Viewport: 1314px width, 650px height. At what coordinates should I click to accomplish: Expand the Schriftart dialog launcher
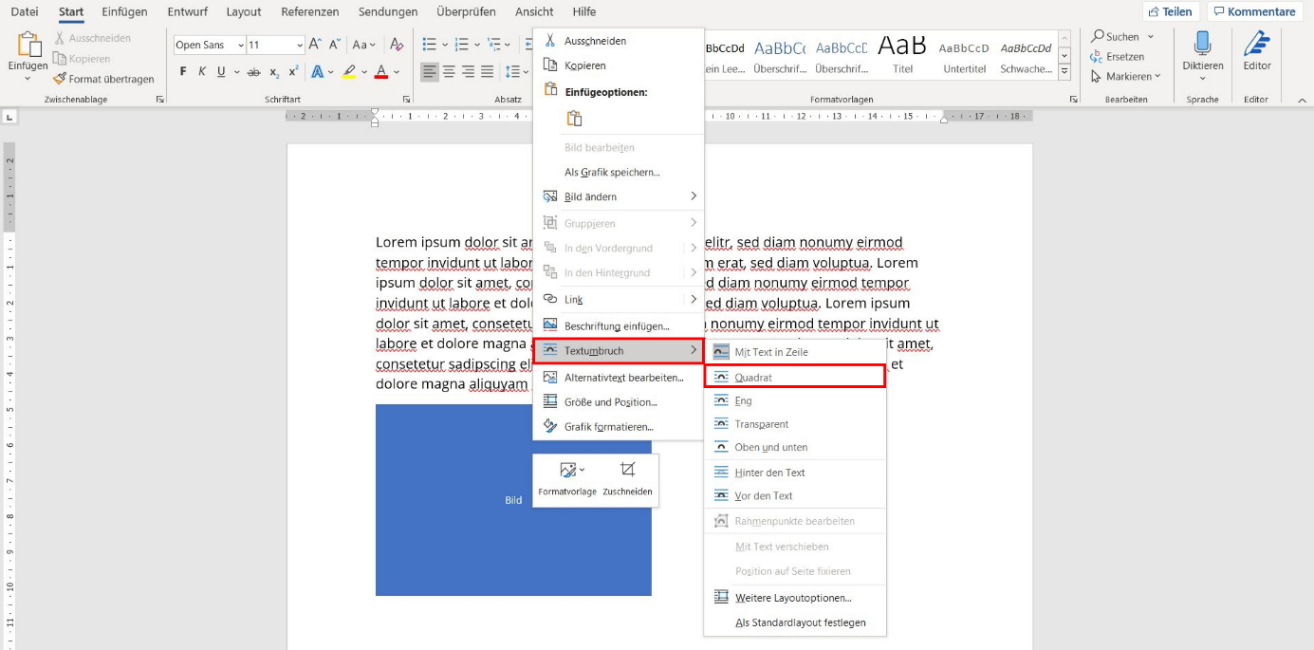pos(407,99)
